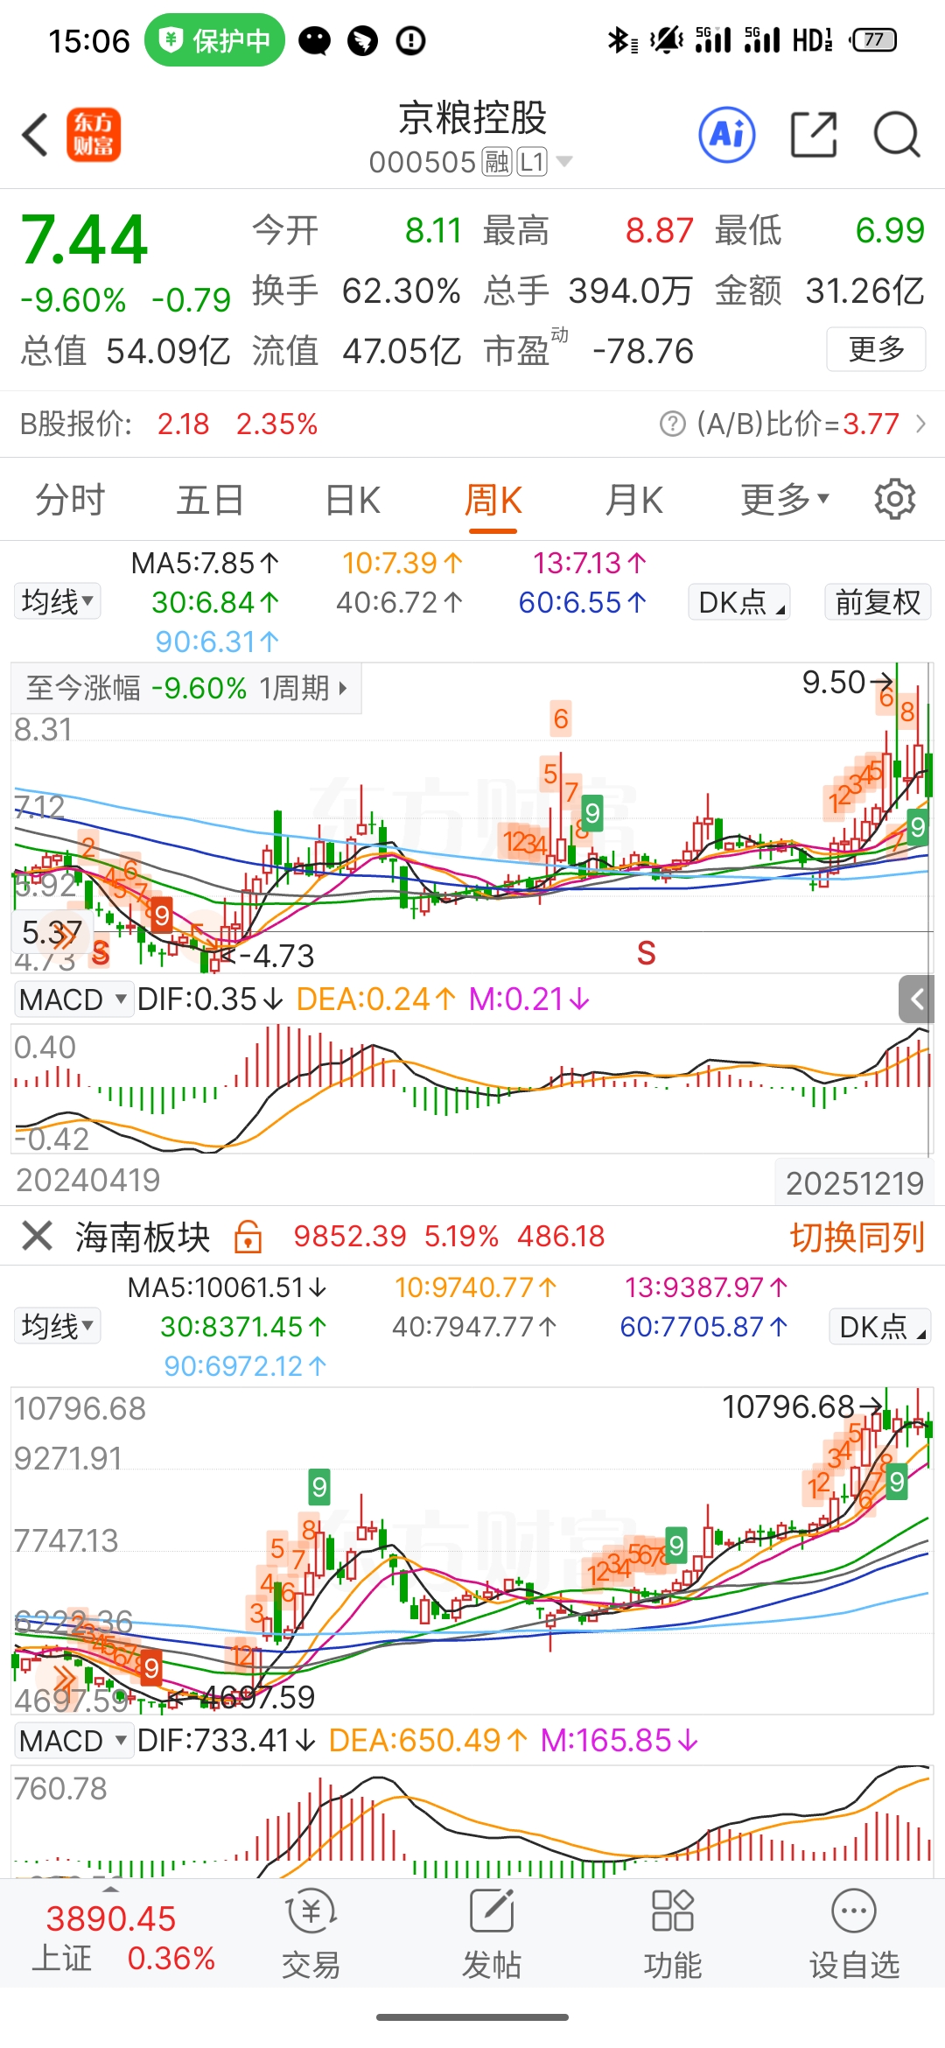The height and width of the screenshot is (2048, 945).
Task: Expand stock code dropdown triangle
Action: [564, 161]
